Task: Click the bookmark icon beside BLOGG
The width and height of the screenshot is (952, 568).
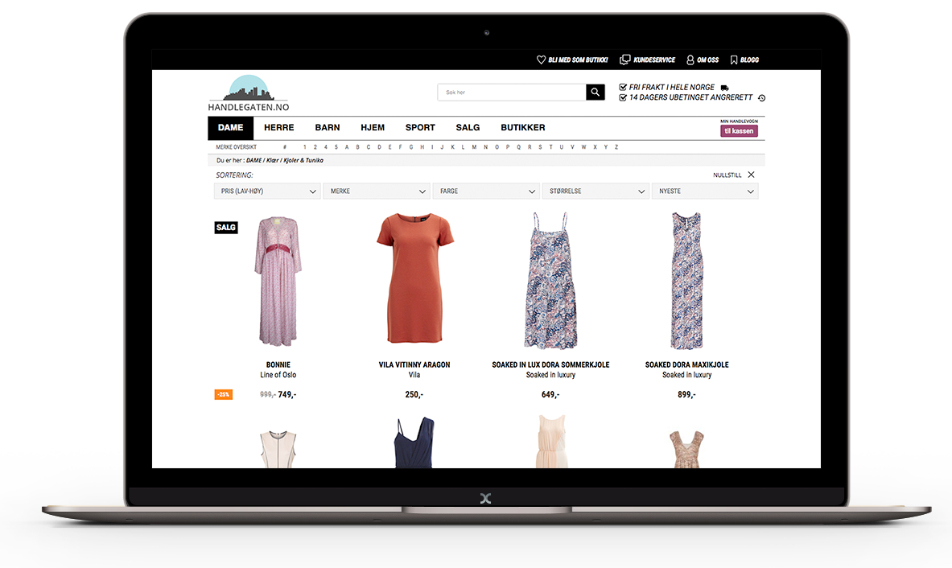Action: pos(734,60)
